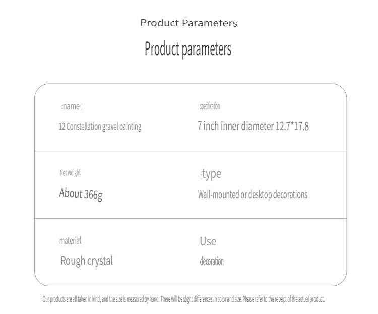Click the "decoration" use value
The image size is (378, 314).
click(212, 261)
